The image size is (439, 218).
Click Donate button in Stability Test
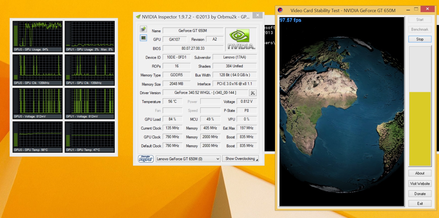(x=420, y=194)
